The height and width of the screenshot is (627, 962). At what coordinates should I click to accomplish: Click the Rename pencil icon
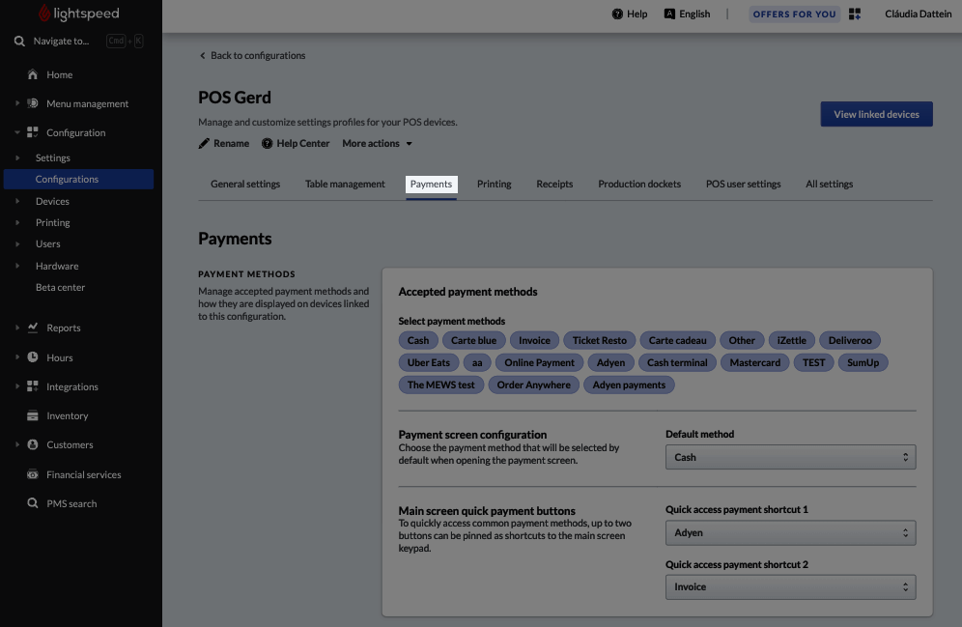click(x=204, y=143)
